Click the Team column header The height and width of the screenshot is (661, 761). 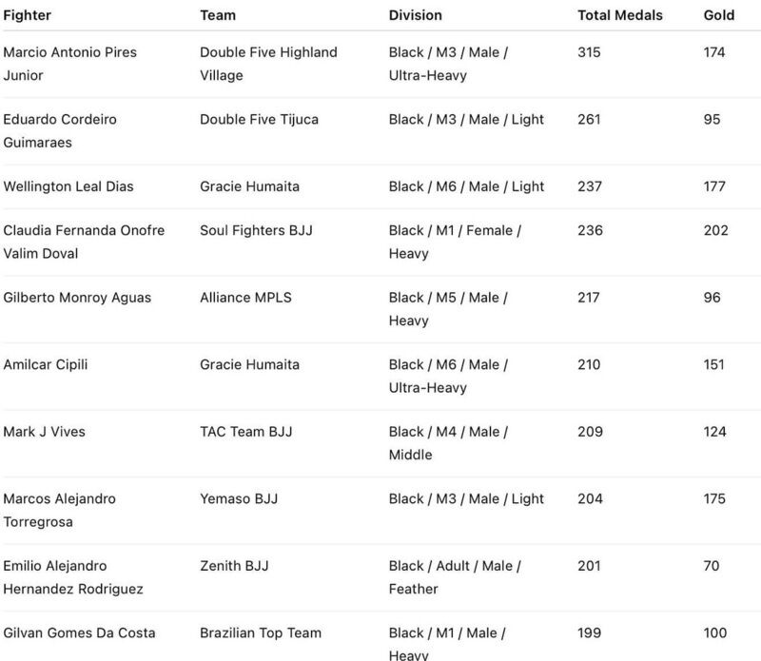click(x=218, y=15)
